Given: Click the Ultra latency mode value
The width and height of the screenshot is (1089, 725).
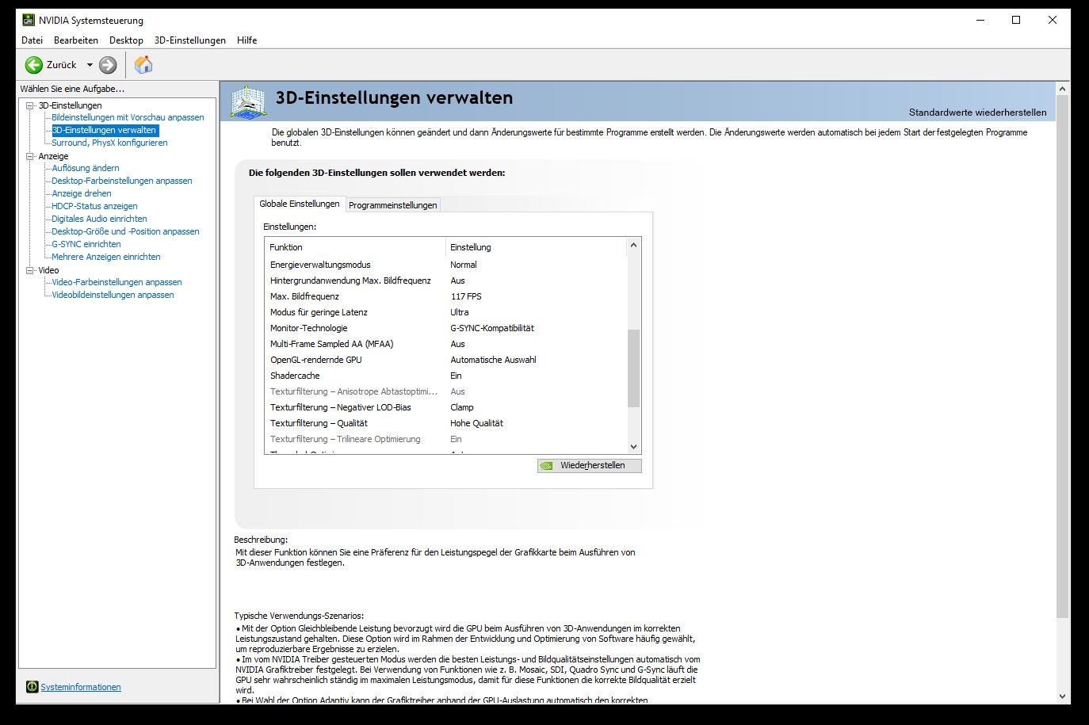Looking at the screenshot, I should [x=460, y=312].
